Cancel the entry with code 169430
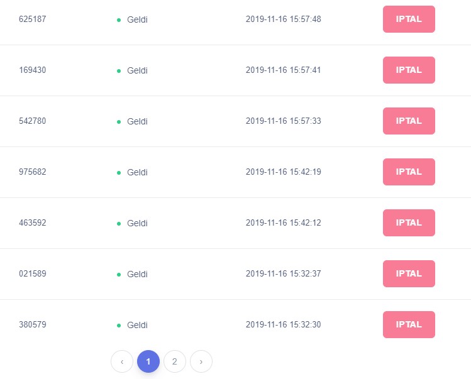Image resolution: width=471 pixels, height=379 pixels. [409, 70]
